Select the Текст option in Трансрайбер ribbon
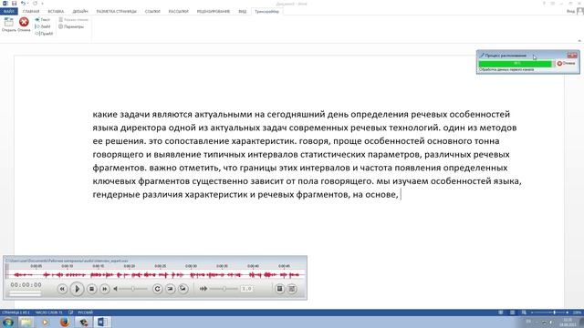Image resolution: width=584 pixels, height=328 pixels. click(x=43, y=20)
